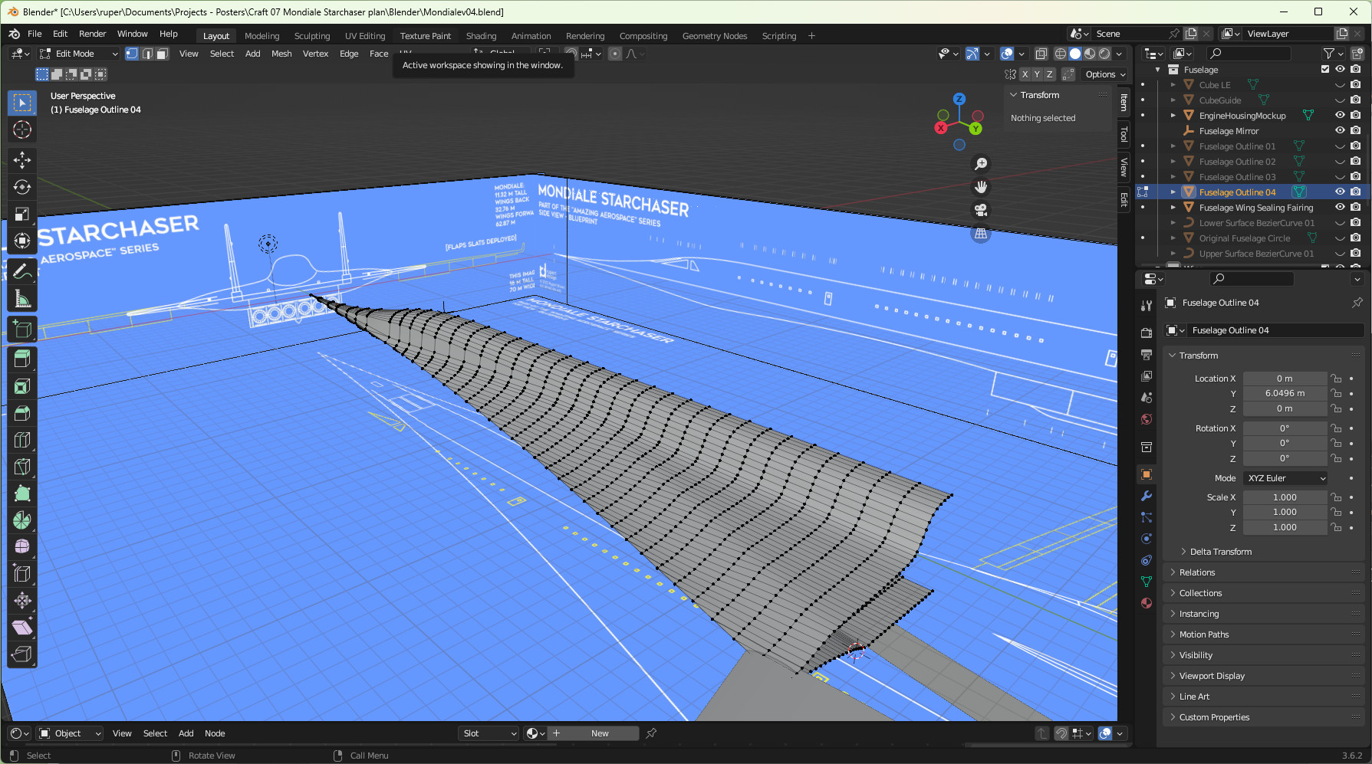
Task: Select the Rip Region tool
Action: (22, 654)
